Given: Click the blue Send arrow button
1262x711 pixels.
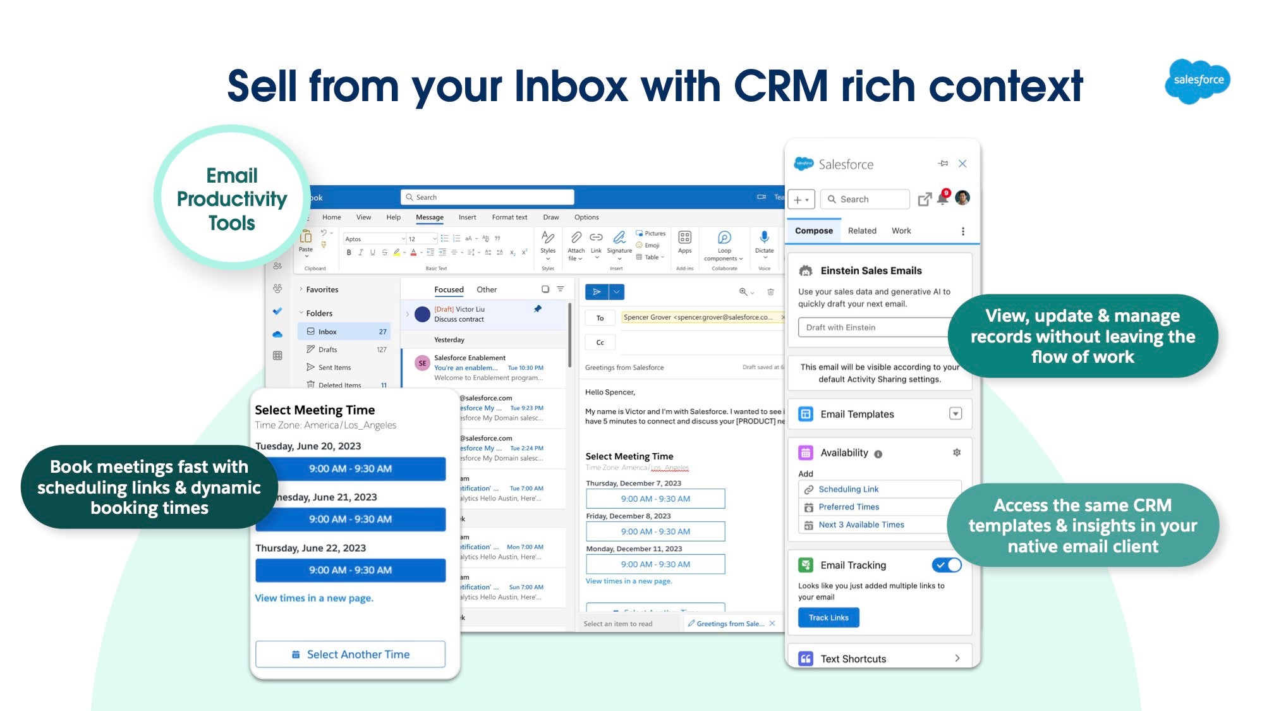Looking at the screenshot, I should [597, 292].
